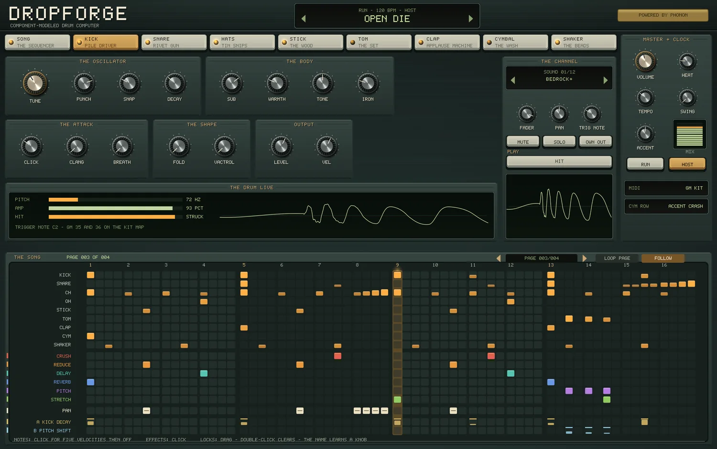Click the PUNCH knob
Screen dimensions: 717x449
tap(84, 83)
